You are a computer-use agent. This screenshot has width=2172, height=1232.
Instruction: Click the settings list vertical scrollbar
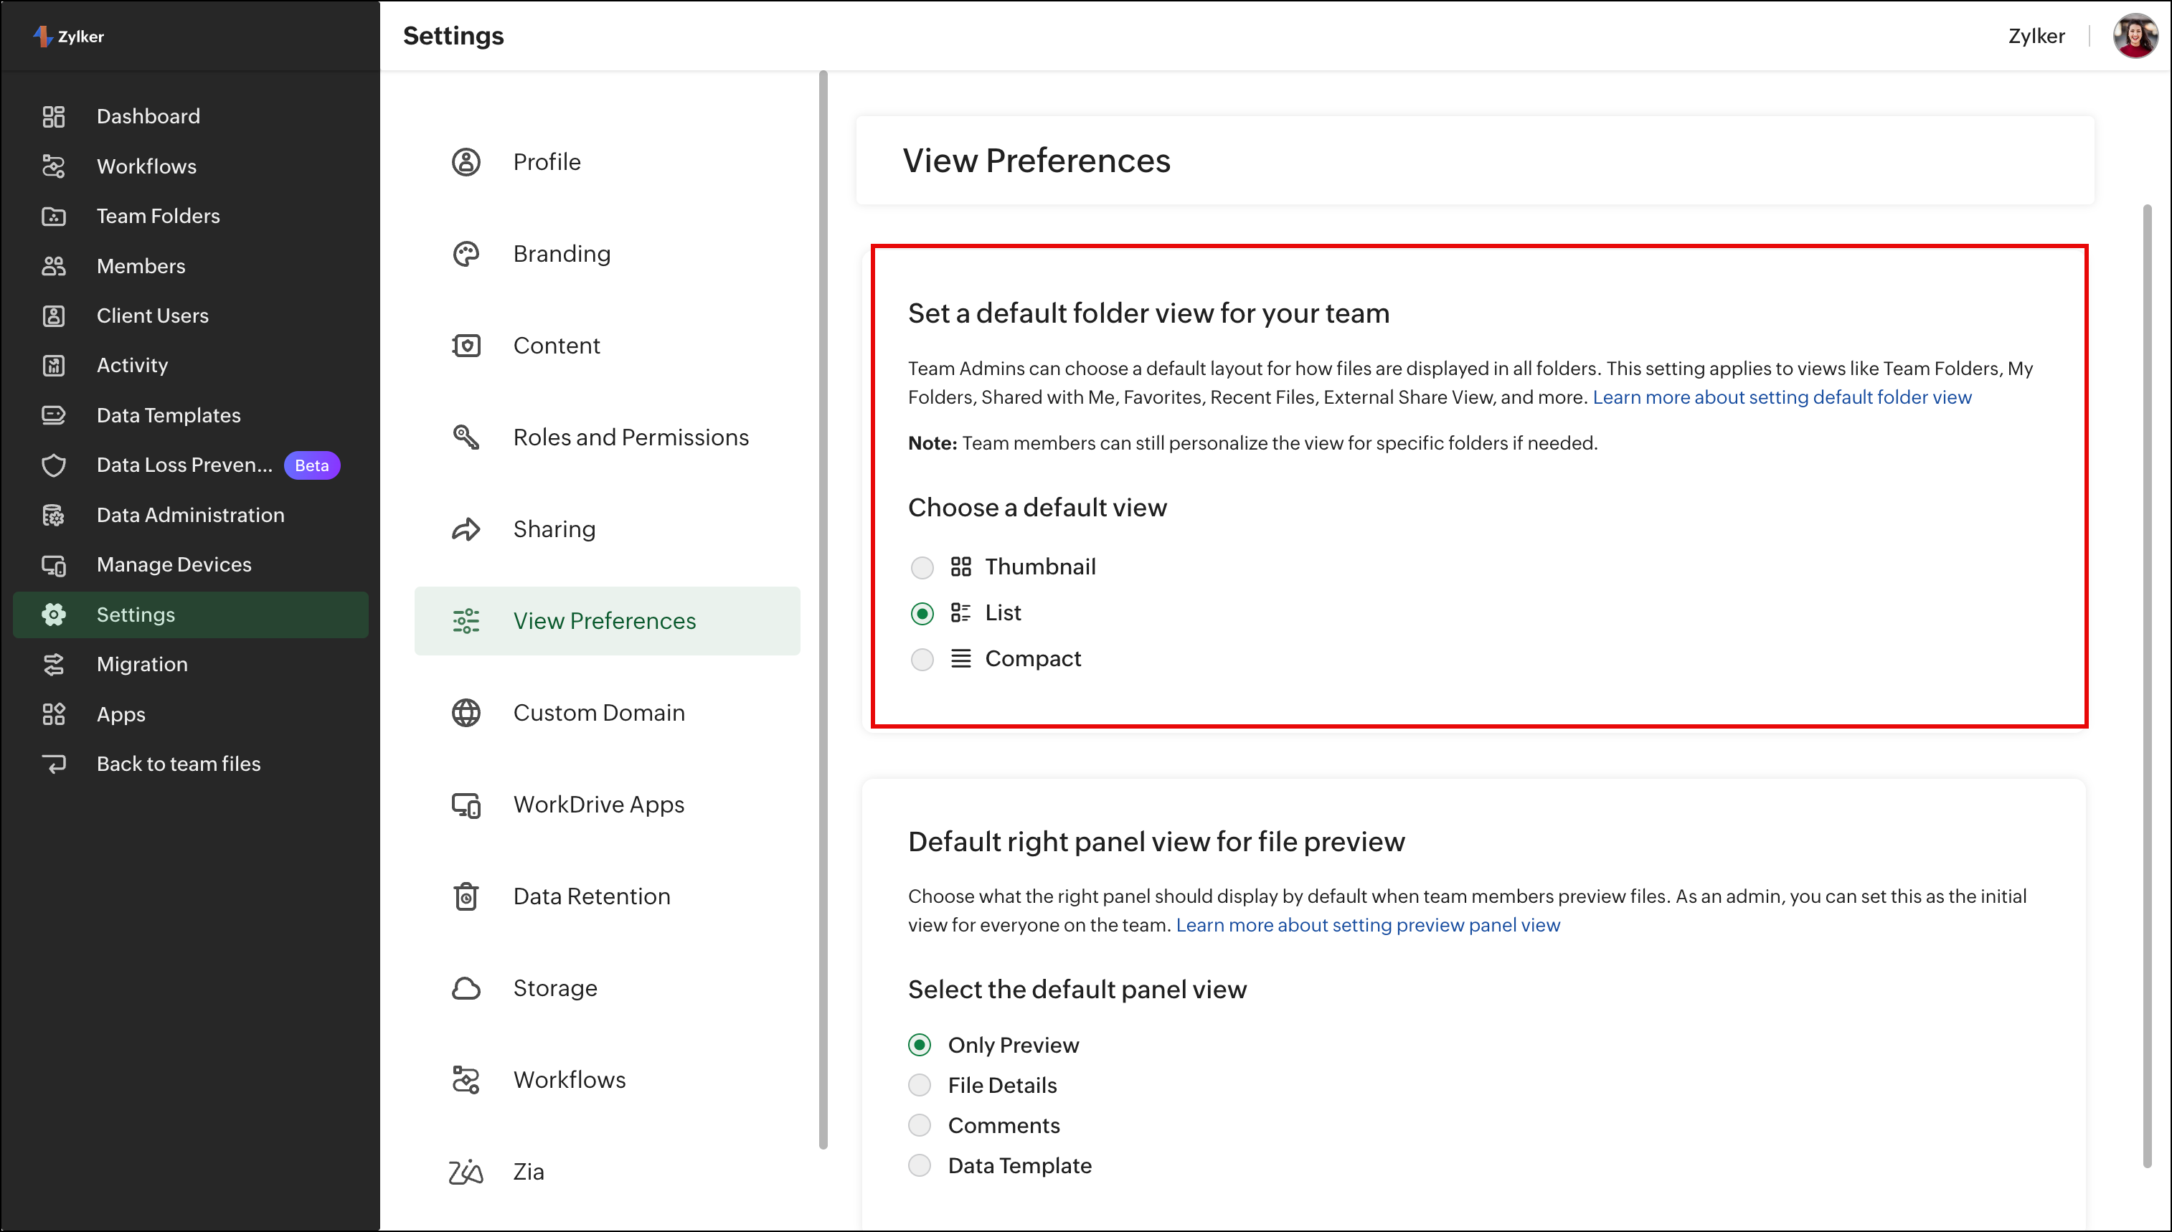click(823, 610)
